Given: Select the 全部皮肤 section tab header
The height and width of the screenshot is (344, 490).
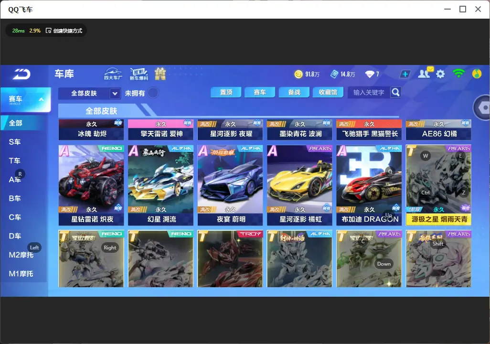Looking at the screenshot, I should coord(101,111).
